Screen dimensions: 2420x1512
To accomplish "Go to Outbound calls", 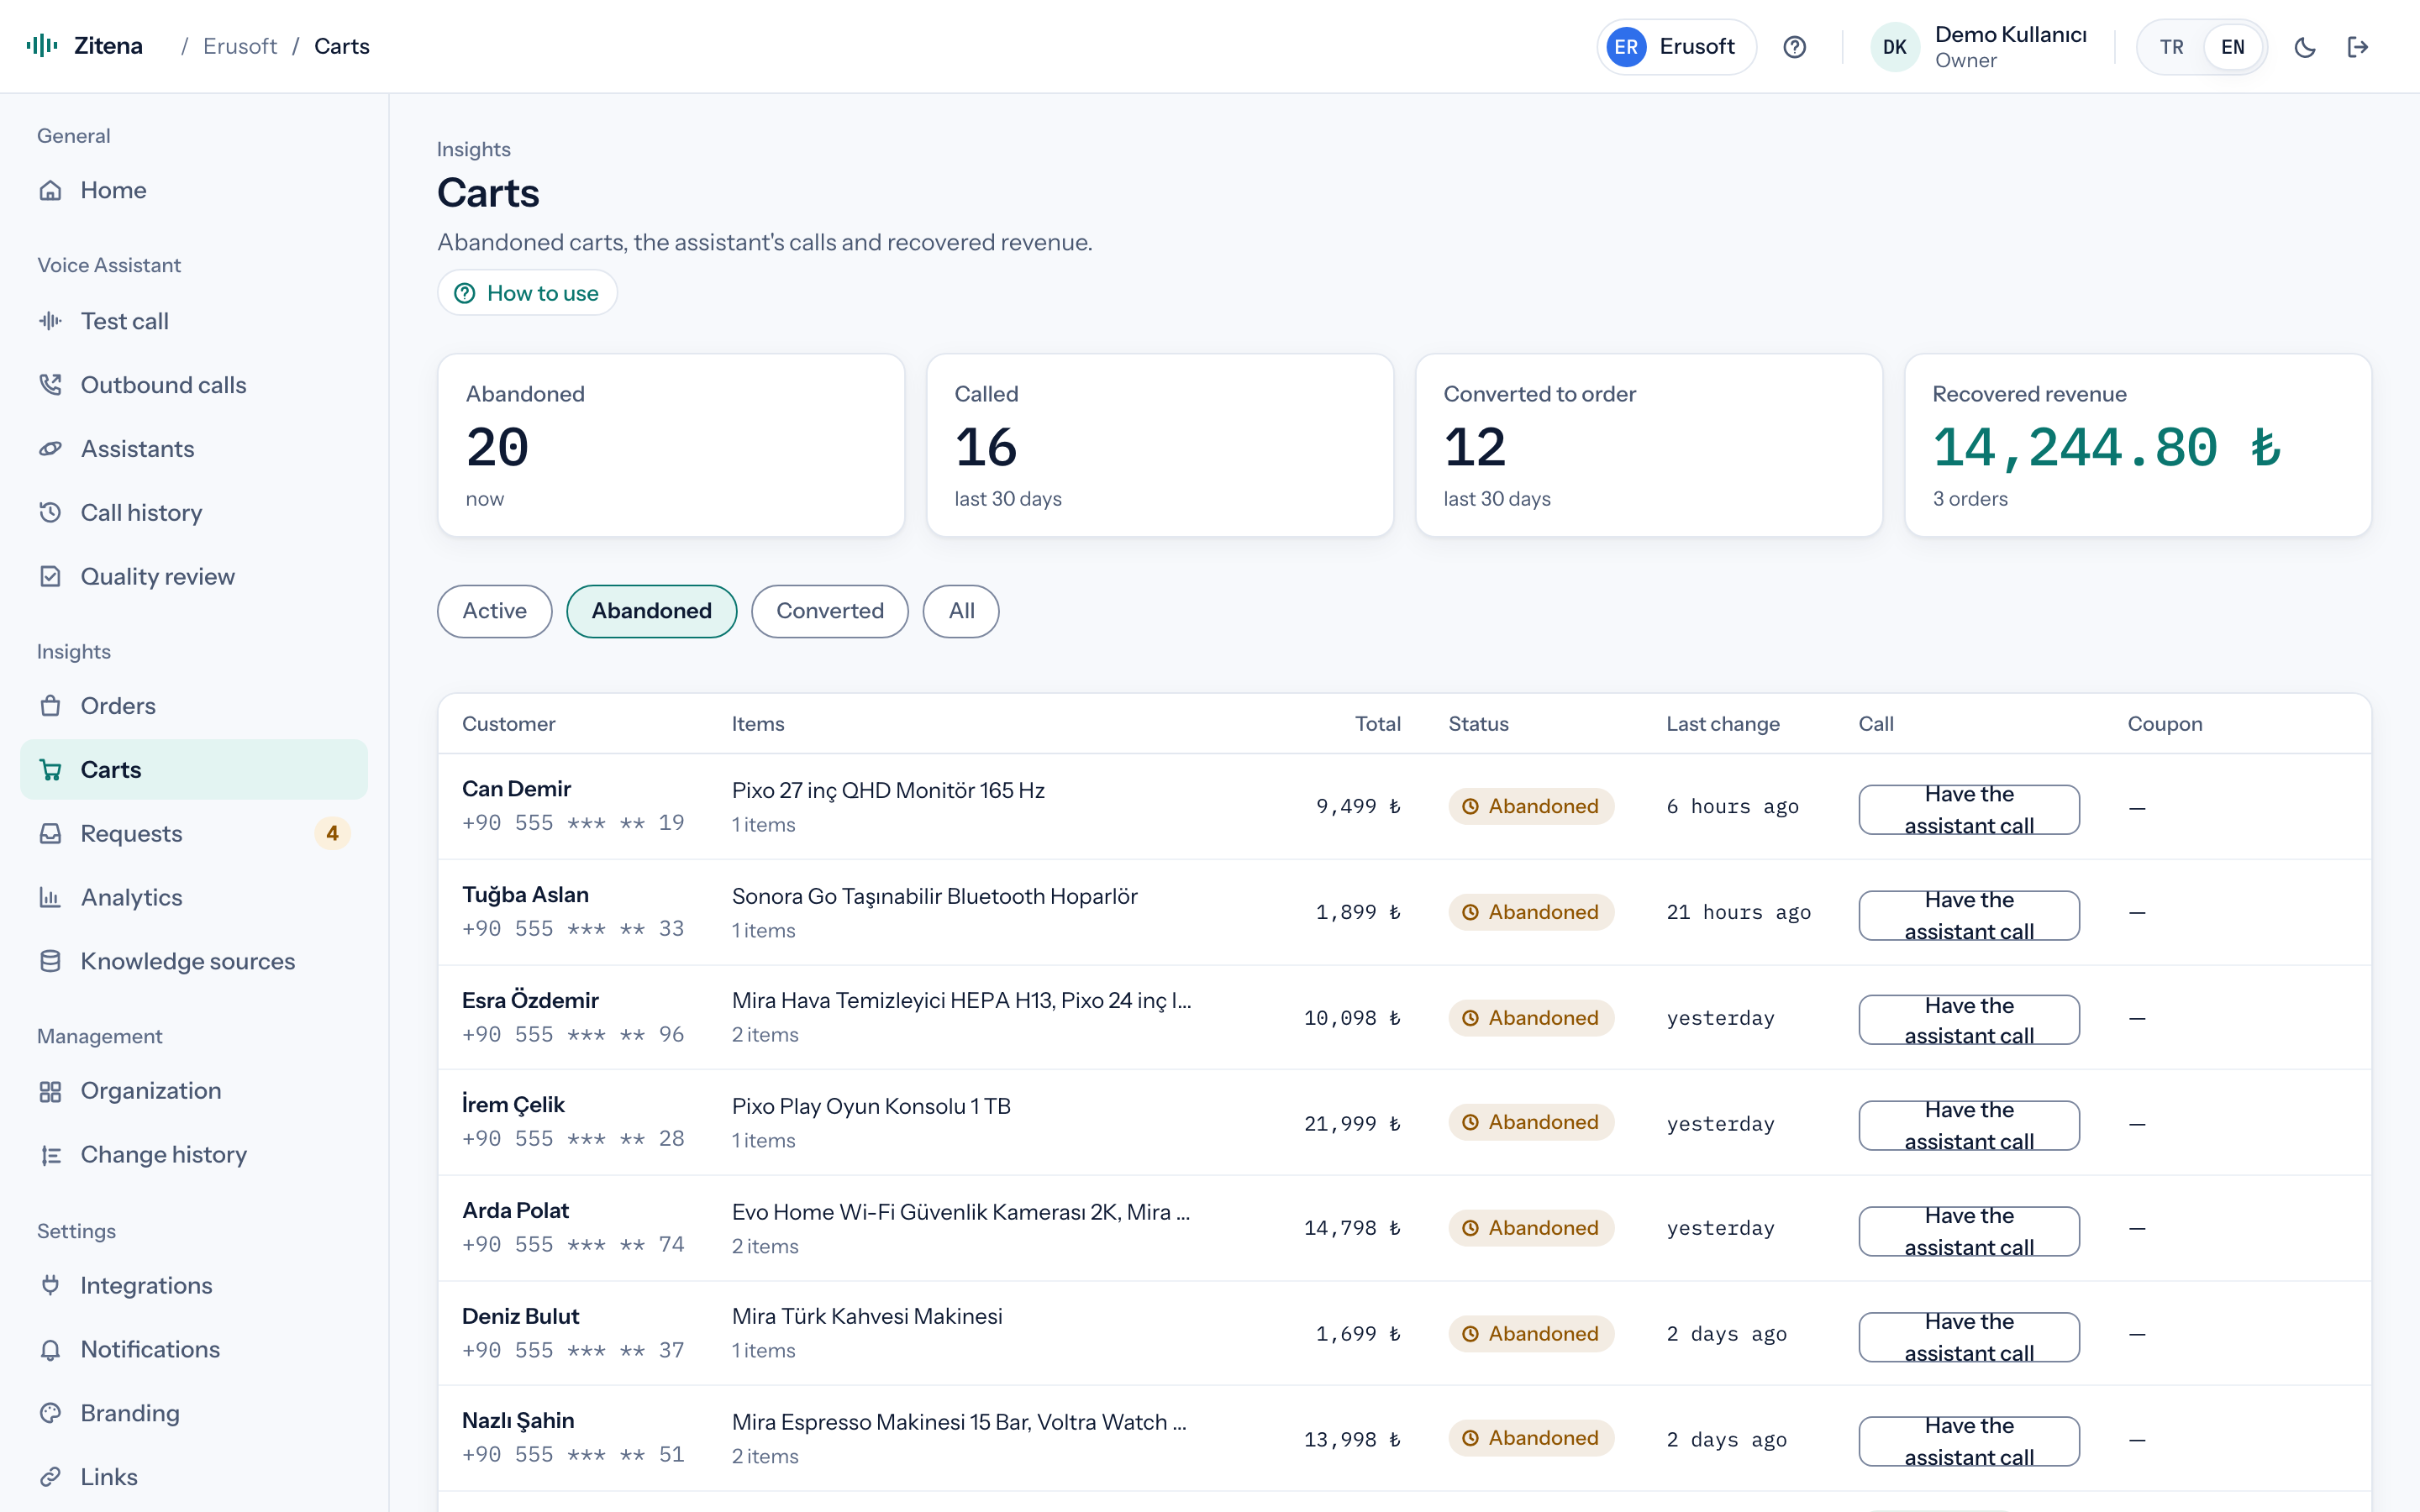I will tap(194, 385).
